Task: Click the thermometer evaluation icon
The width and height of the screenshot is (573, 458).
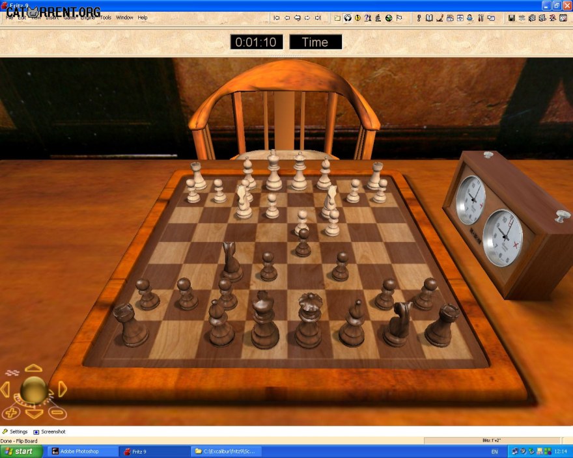Action: [x=481, y=18]
